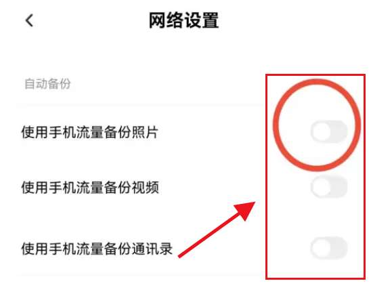Go back using the left chevron icon
The width and height of the screenshot is (371, 296).
[x=29, y=20]
